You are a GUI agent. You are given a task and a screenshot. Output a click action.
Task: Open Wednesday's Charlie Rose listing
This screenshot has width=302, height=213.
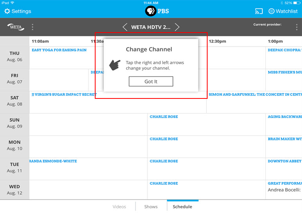(x=164, y=183)
